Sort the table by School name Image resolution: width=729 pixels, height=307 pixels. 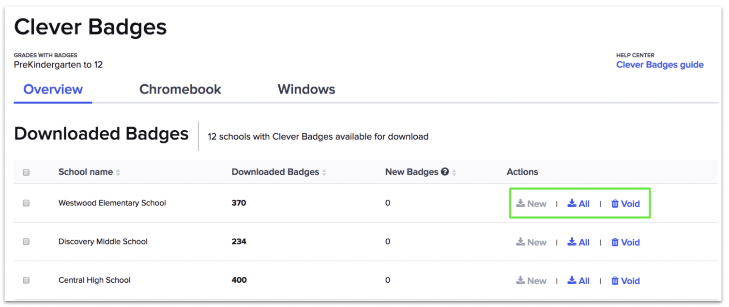[119, 172]
